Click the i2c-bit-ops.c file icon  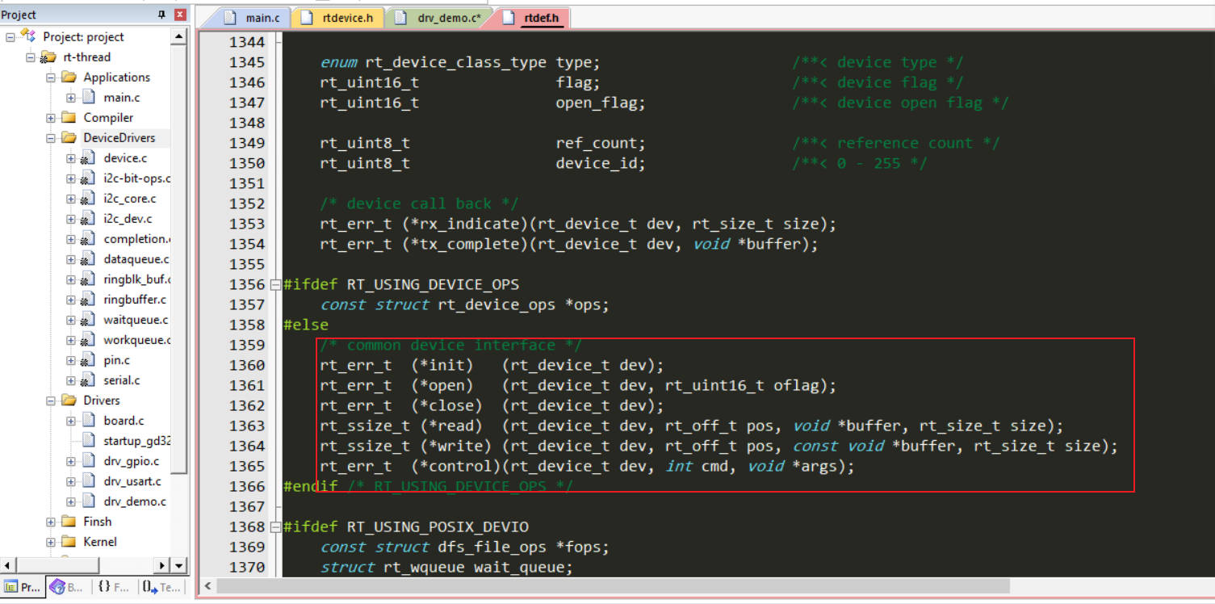point(88,178)
